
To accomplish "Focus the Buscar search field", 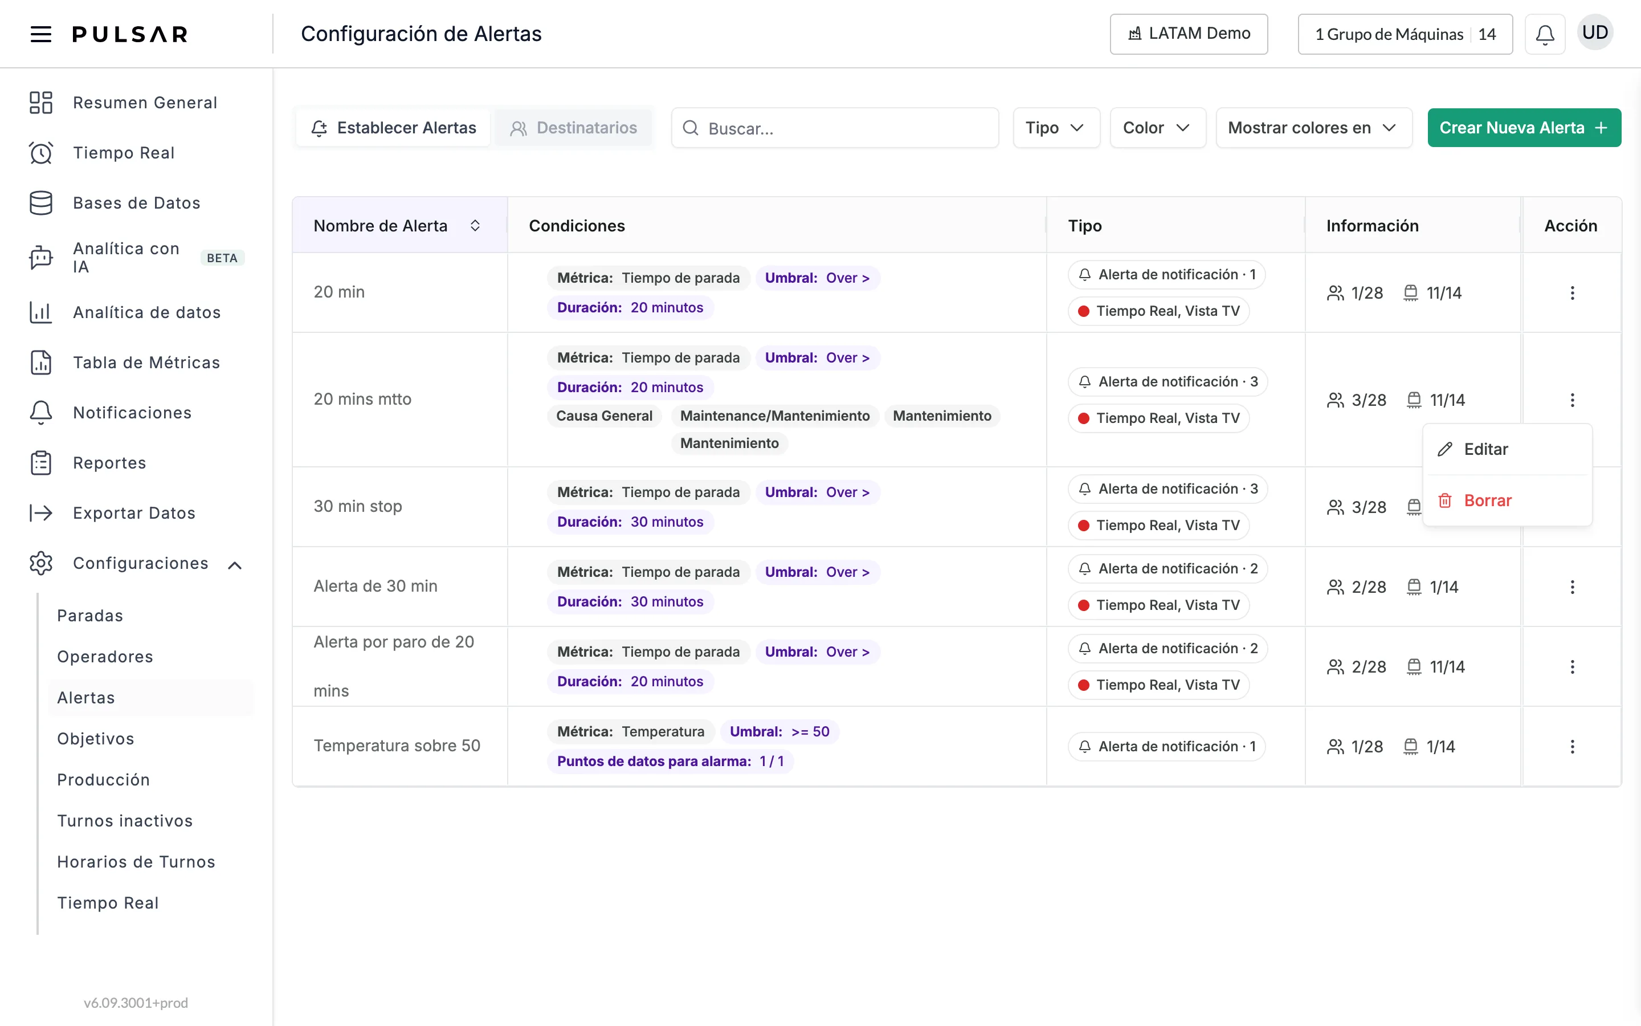I will pyautogui.click(x=835, y=128).
